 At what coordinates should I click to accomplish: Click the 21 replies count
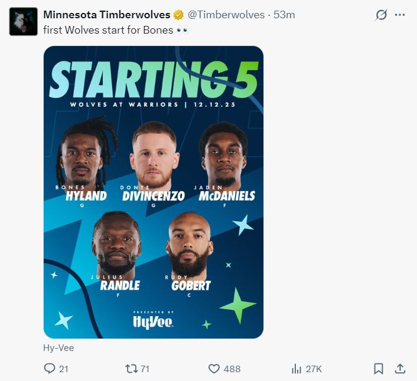[x=64, y=369]
